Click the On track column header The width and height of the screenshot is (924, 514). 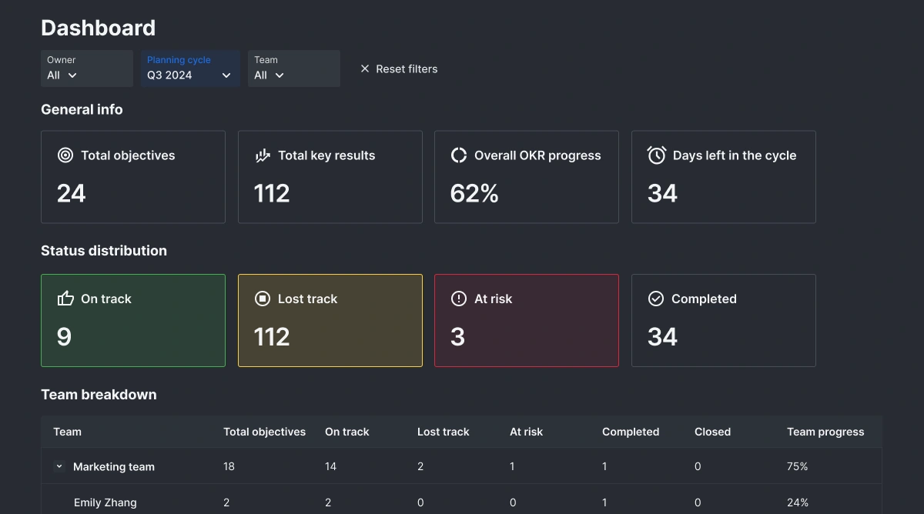[x=346, y=432]
